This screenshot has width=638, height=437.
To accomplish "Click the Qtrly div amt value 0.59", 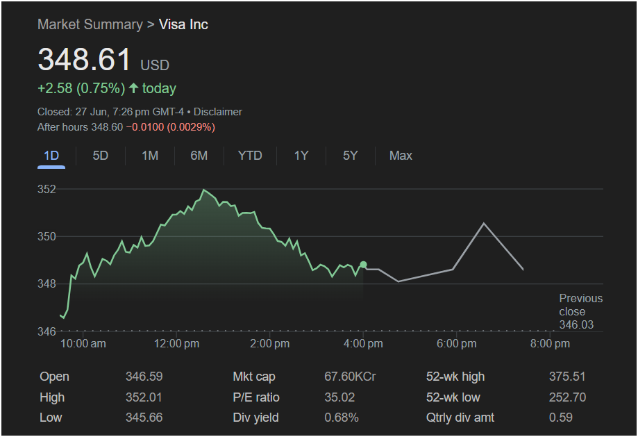I will click(x=561, y=418).
